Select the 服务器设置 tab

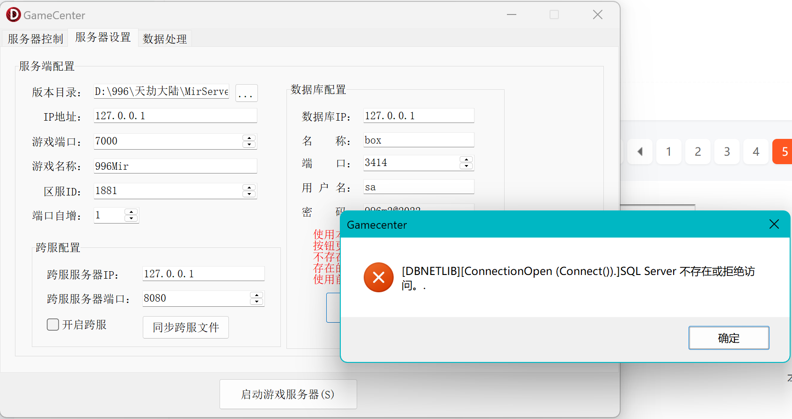point(103,37)
